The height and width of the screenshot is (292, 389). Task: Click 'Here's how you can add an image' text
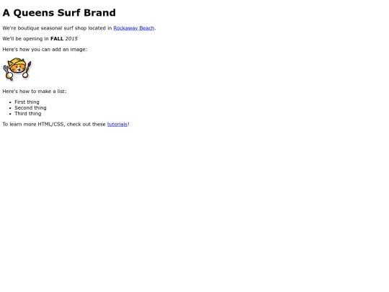(45, 50)
